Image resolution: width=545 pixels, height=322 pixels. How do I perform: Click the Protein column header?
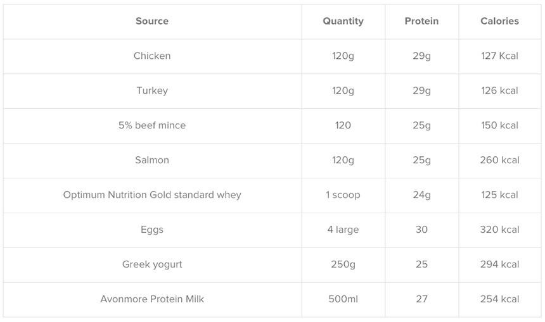(421, 21)
